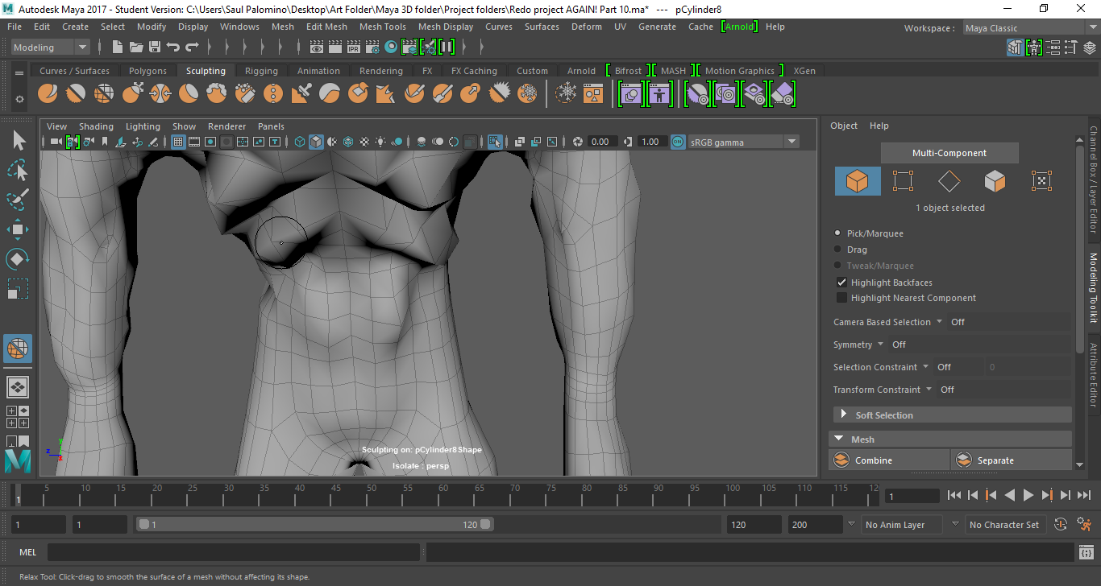Choose the Rotate tool in the toolbox
Image resolution: width=1101 pixels, height=586 pixels.
[18, 259]
